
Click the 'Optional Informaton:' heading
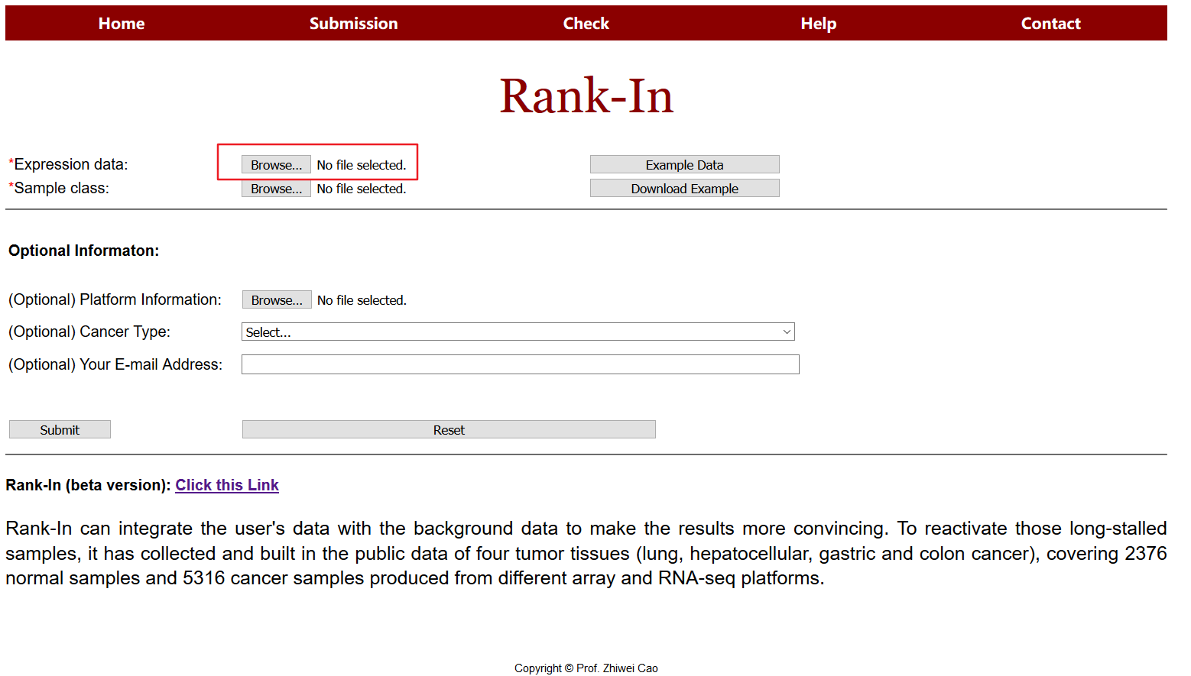point(84,251)
